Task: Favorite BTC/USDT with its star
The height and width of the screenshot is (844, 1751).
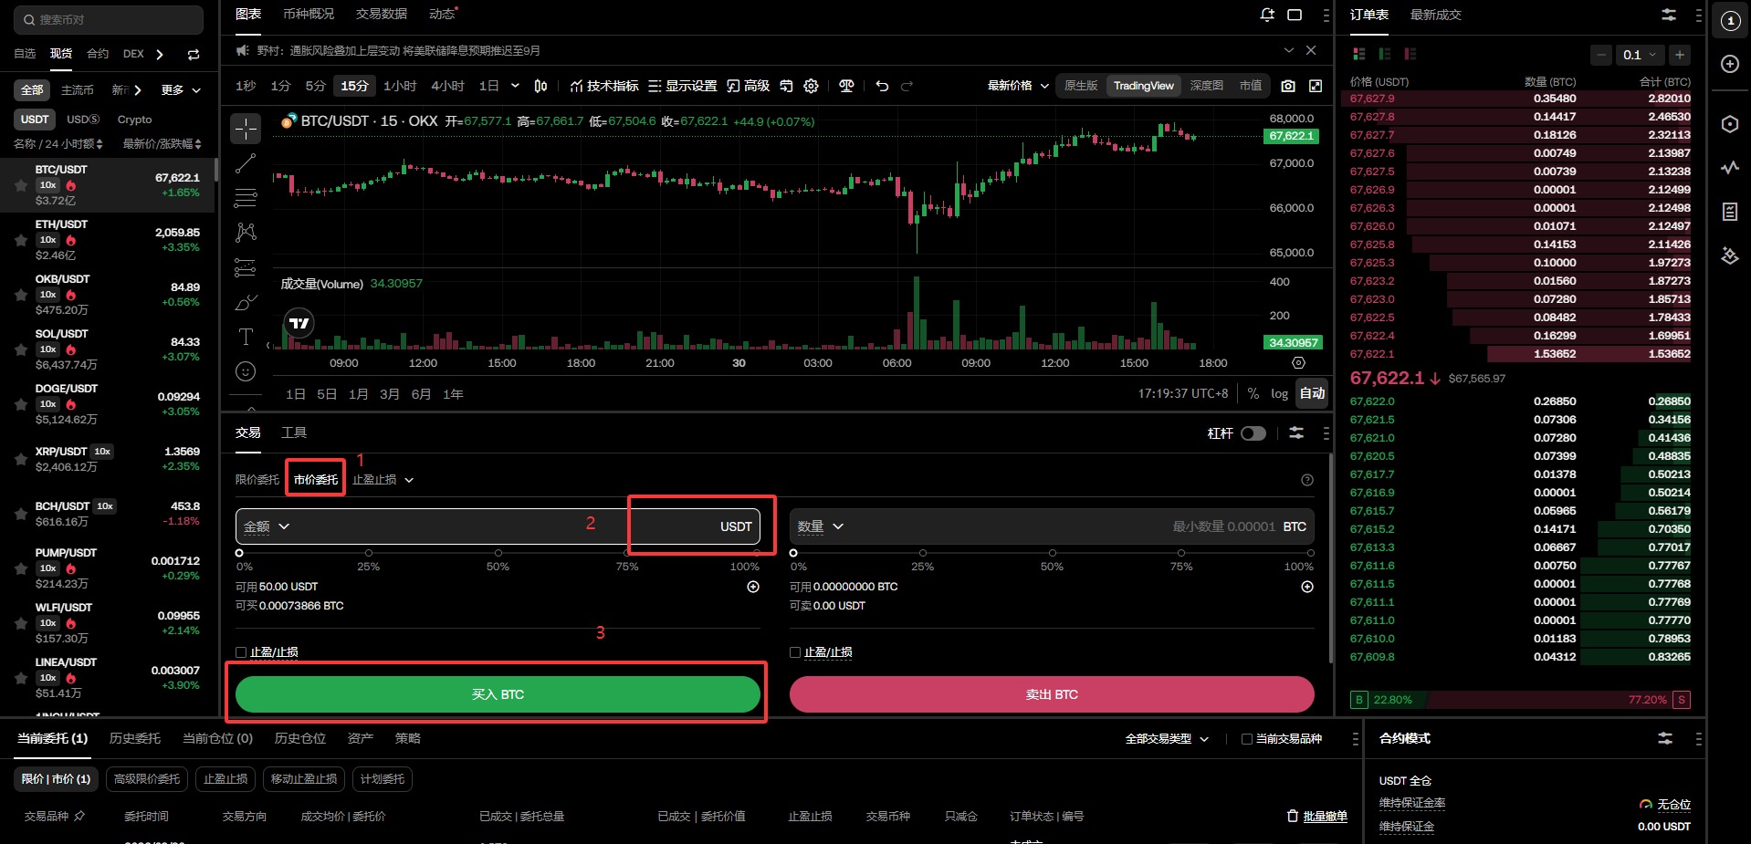Action: click(20, 186)
